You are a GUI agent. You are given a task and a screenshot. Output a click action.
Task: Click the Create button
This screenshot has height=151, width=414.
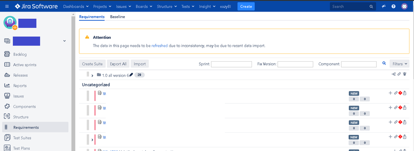[246, 6]
